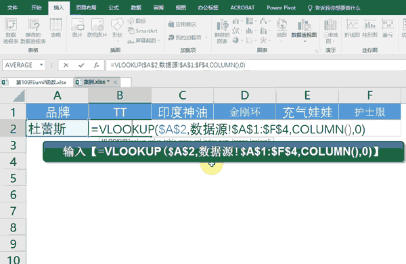Switch to the Home (开始) tab
406x264 pixels.
pyautogui.click(x=37, y=7)
